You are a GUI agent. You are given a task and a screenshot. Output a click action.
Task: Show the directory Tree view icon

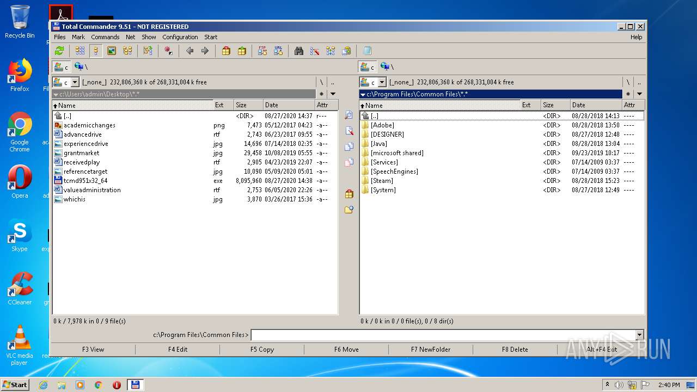pos(127,51)
